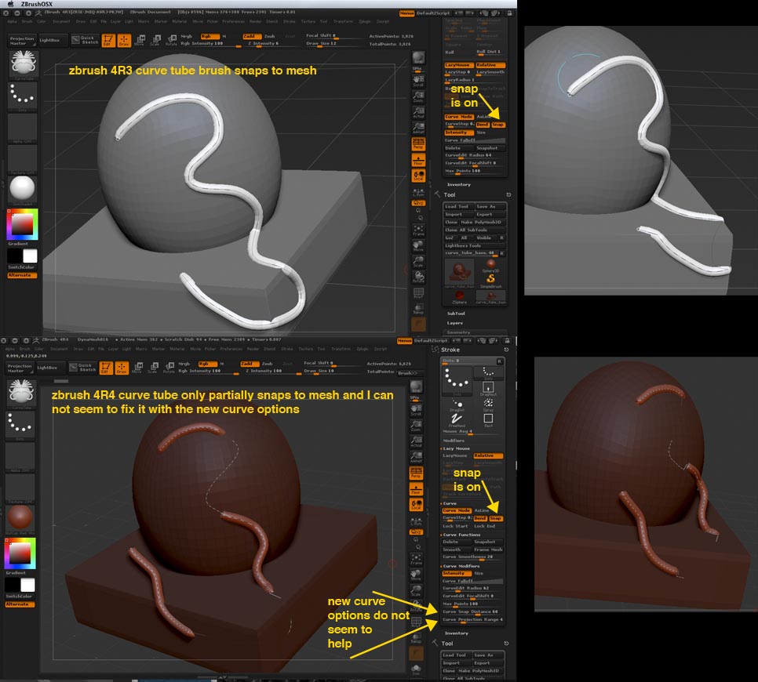Adjust the Draw Size slider
Viewport: 758px width, 682px height.
point(330,45)
